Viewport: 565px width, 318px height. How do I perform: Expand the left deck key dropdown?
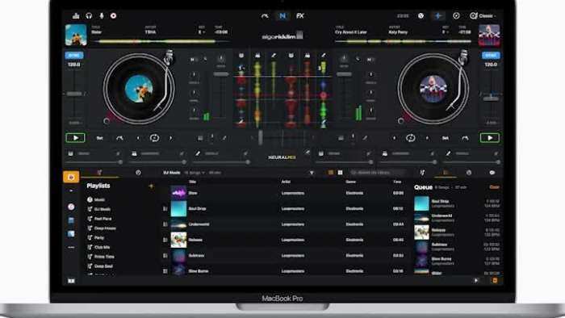coord(202,32)
